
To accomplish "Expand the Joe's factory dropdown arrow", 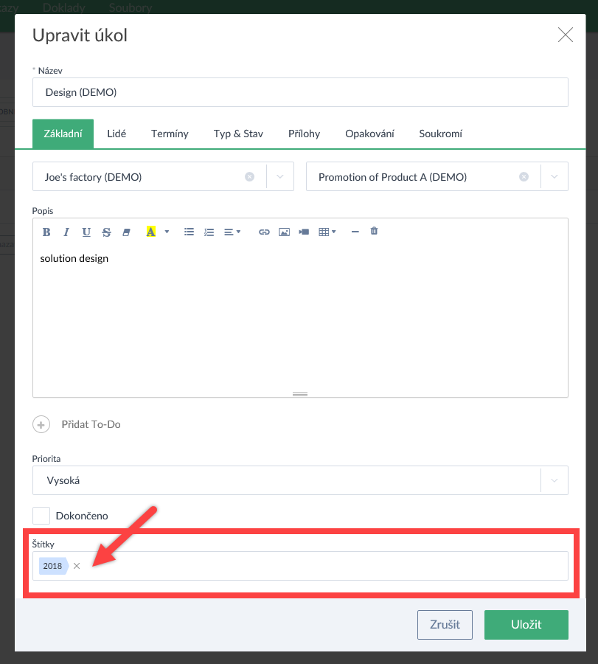I will point(280,177).
